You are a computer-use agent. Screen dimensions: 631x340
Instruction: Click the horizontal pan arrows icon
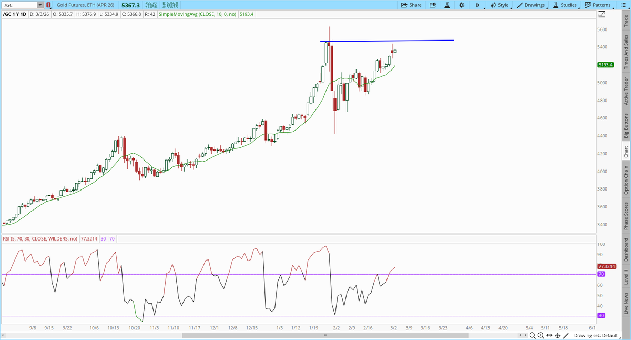(x=549, y=335)
